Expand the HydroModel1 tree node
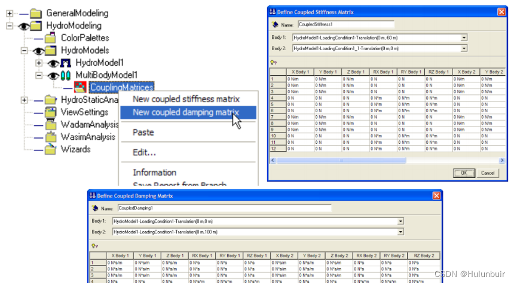The height and width of the screenshot is (283, 514). tap(39, 63)
